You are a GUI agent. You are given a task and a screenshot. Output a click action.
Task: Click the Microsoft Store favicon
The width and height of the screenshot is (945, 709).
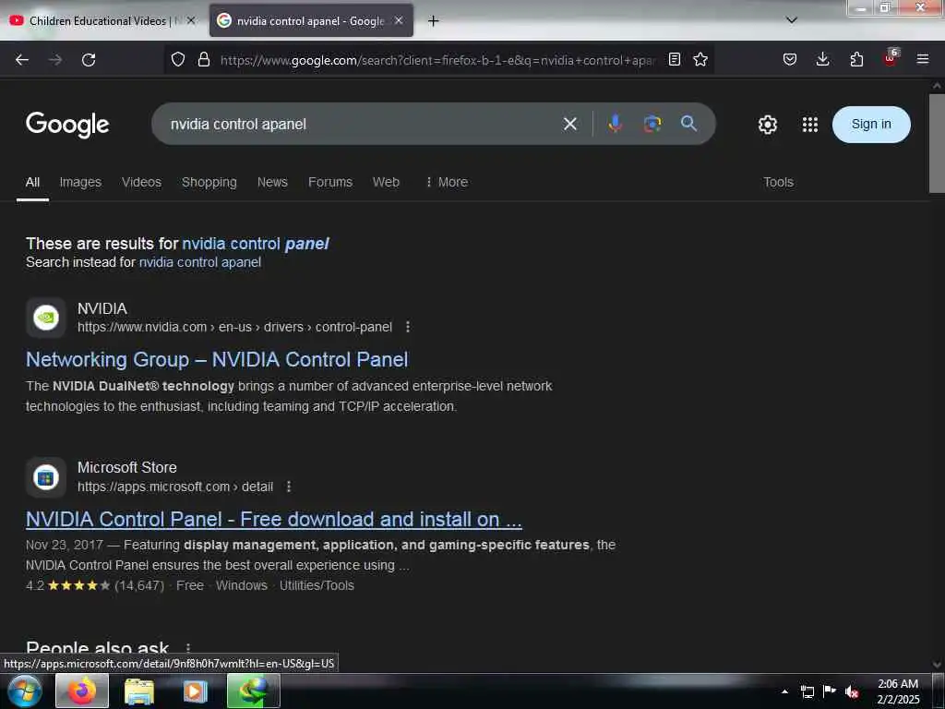(x=46, y=477)
